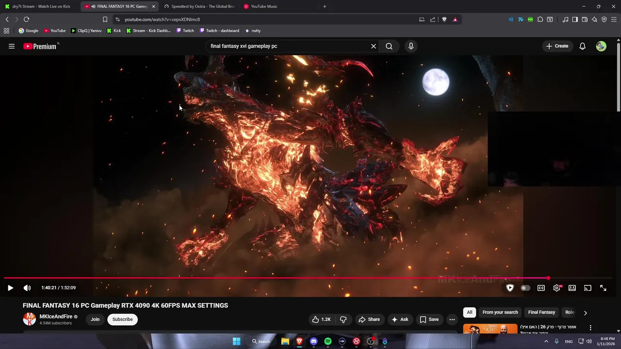Switch to dry7t Stream Kick tab

pos(38,6)
